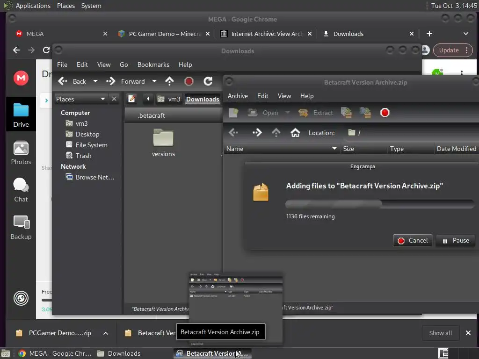The height and width of the screenshot is (359, 479).
Task: Click the Open archive toolbar button
Action: 263,113
